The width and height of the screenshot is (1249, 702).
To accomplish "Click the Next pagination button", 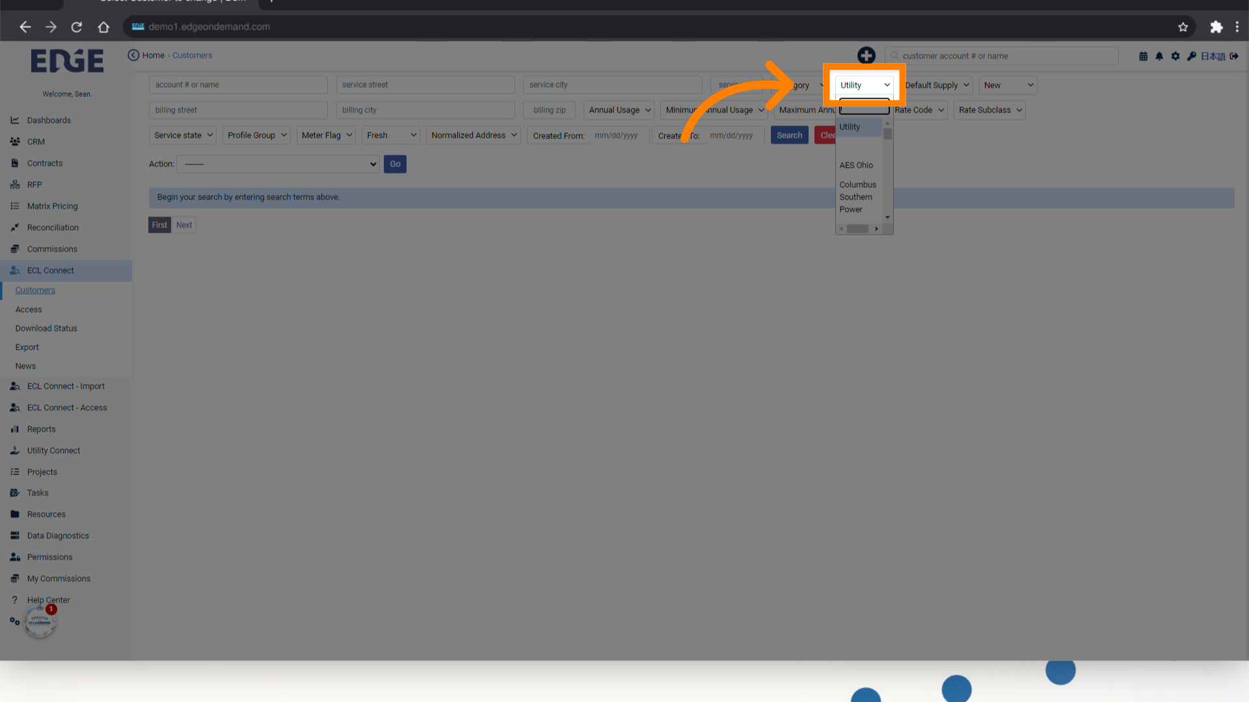I will click(184, 225).
